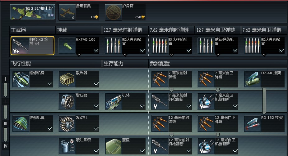
Task: Expand the 12.7 毫米前射弹链 ammo dropdown
Action: 125,55
